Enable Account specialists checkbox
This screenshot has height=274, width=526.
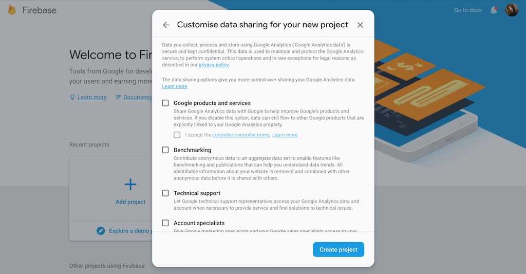coord(165,223)
